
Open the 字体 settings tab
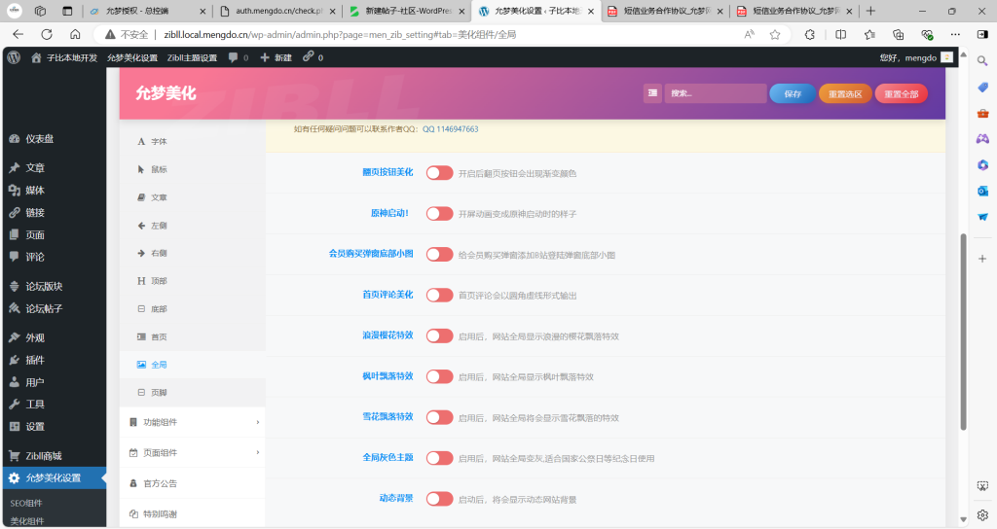point(159,142)
